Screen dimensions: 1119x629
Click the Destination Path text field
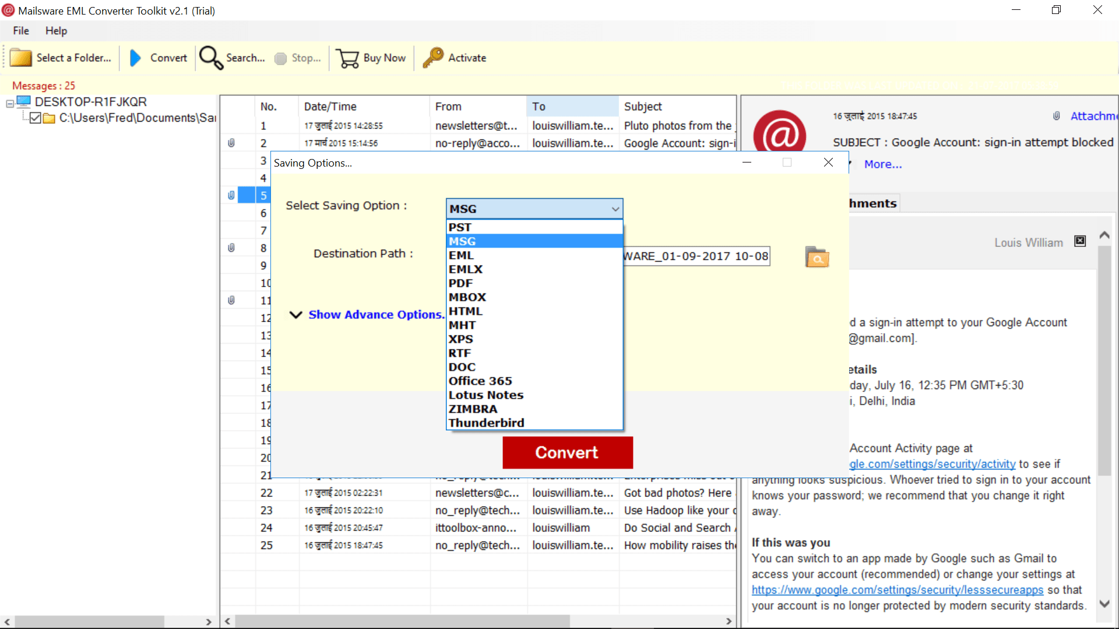696,256
